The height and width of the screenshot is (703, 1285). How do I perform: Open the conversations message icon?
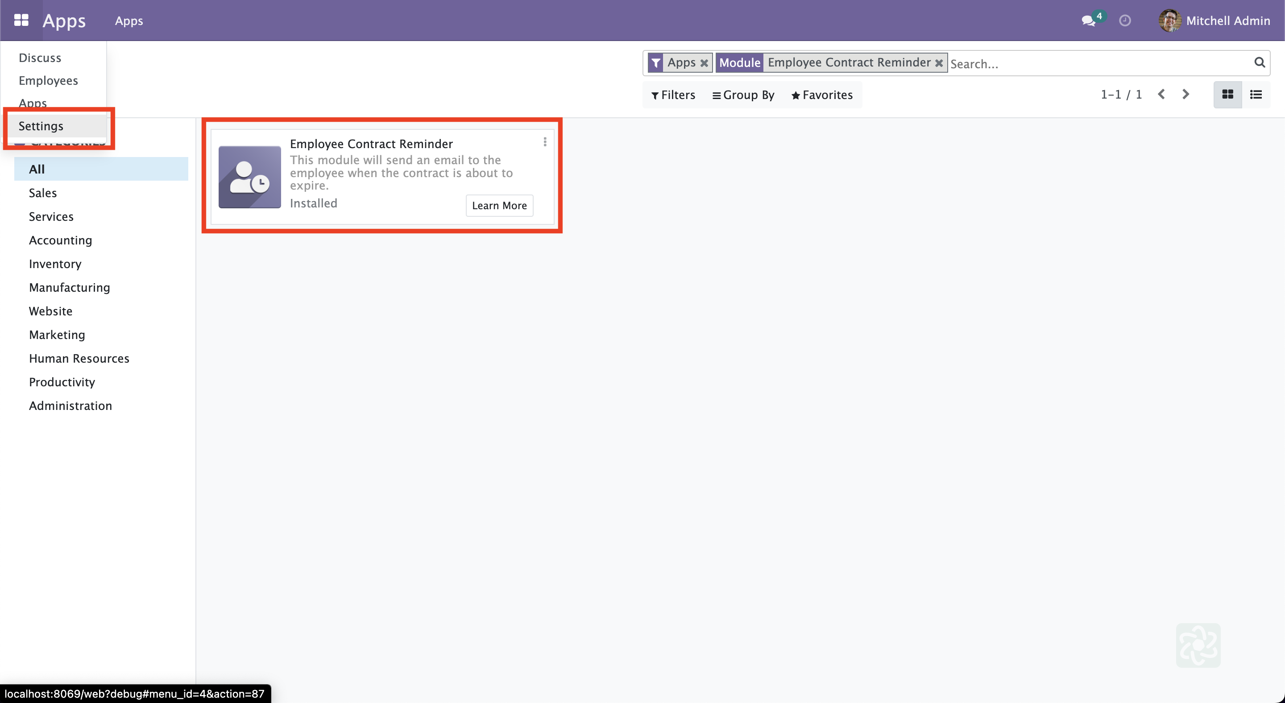click(1088, 21)
